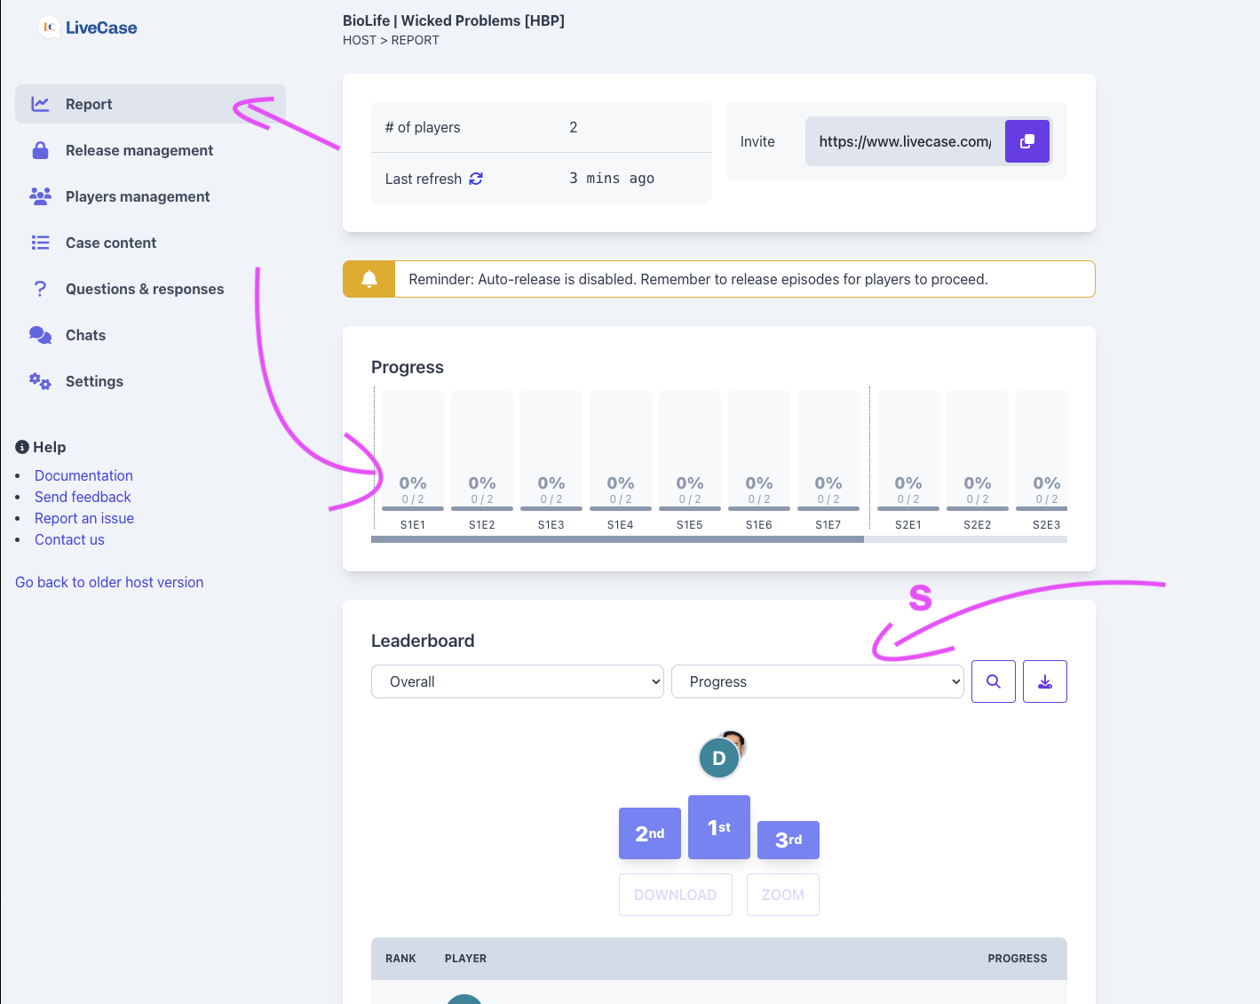Select the S1E3 progress bar
This screenshot has width=1260, height=1004.
pyautogui.click(x=551, y=450)
